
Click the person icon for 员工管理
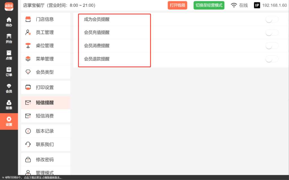(28, 32)
